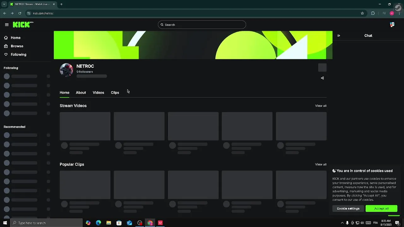Image resolution: width=404 pixels, height=227 pixels.
Task: Click the 0 followers text
Action: [x=85, y=72]
